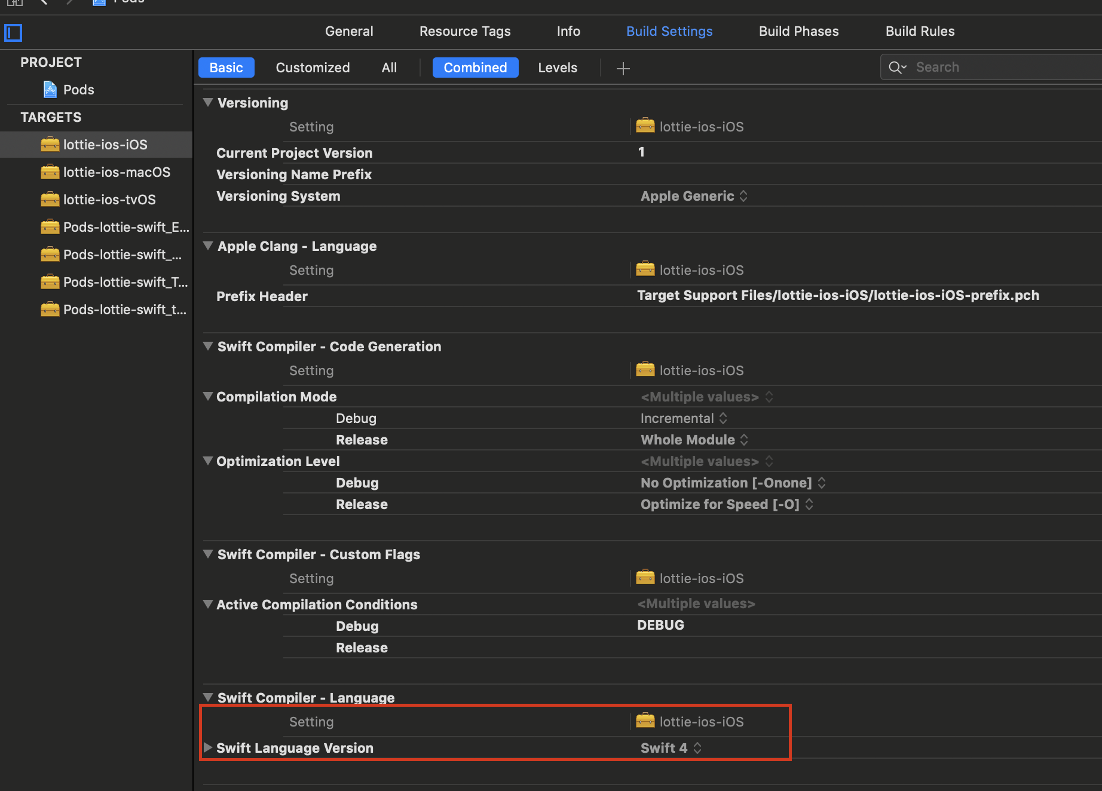Expand Swift Language Version row

(x=207, y=747)
